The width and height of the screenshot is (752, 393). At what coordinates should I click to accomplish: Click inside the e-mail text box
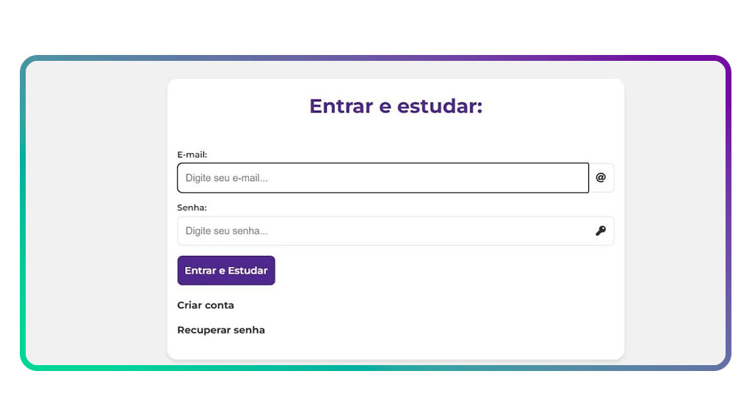coord(382,177)
